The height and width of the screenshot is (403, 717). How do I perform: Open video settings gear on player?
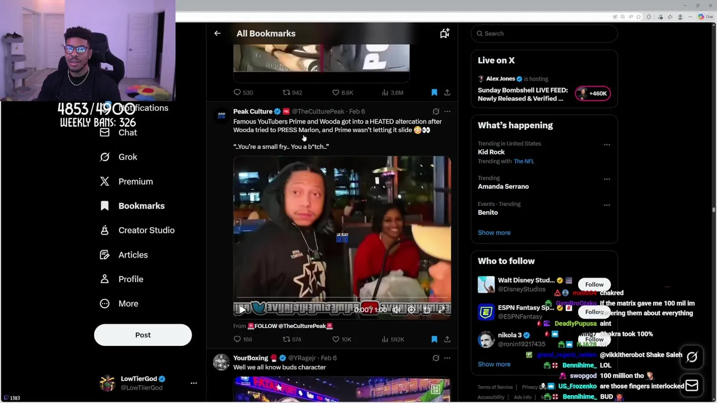412,310
